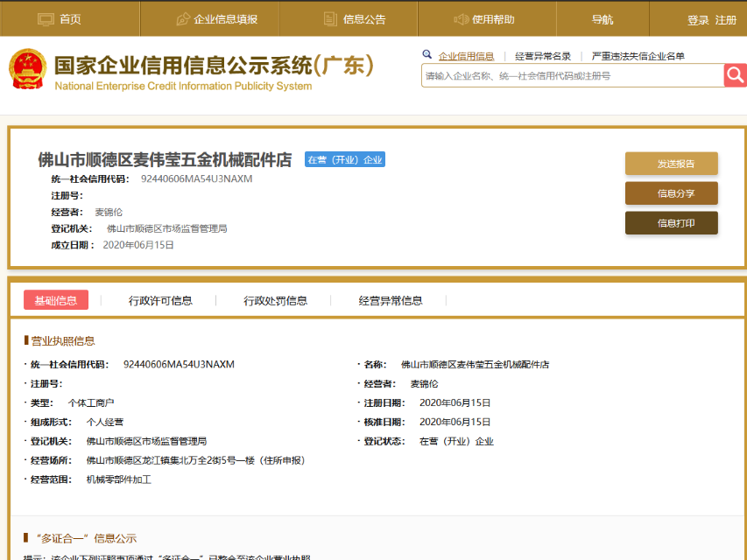Click the license section 登记机关 value
747x560 pixels.
pyautogui.click(x=146, y=441)
